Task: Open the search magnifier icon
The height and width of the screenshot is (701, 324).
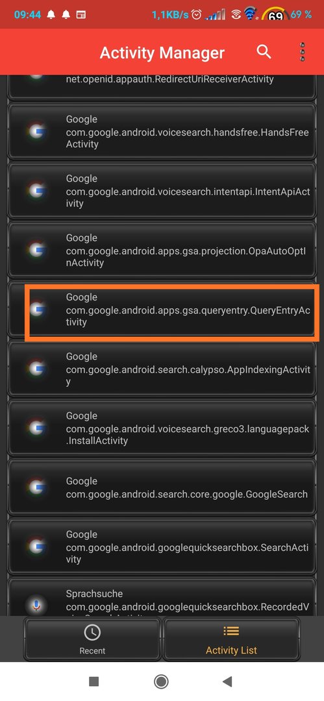Action: click(x=264, y=53)
